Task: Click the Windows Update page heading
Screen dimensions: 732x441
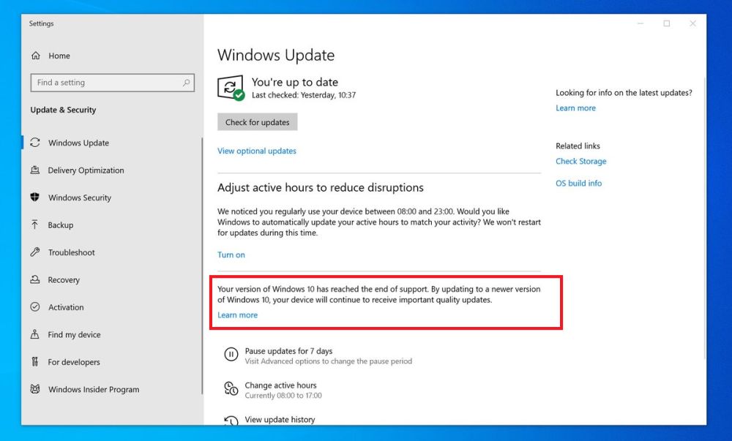Action: click(276, 55)
